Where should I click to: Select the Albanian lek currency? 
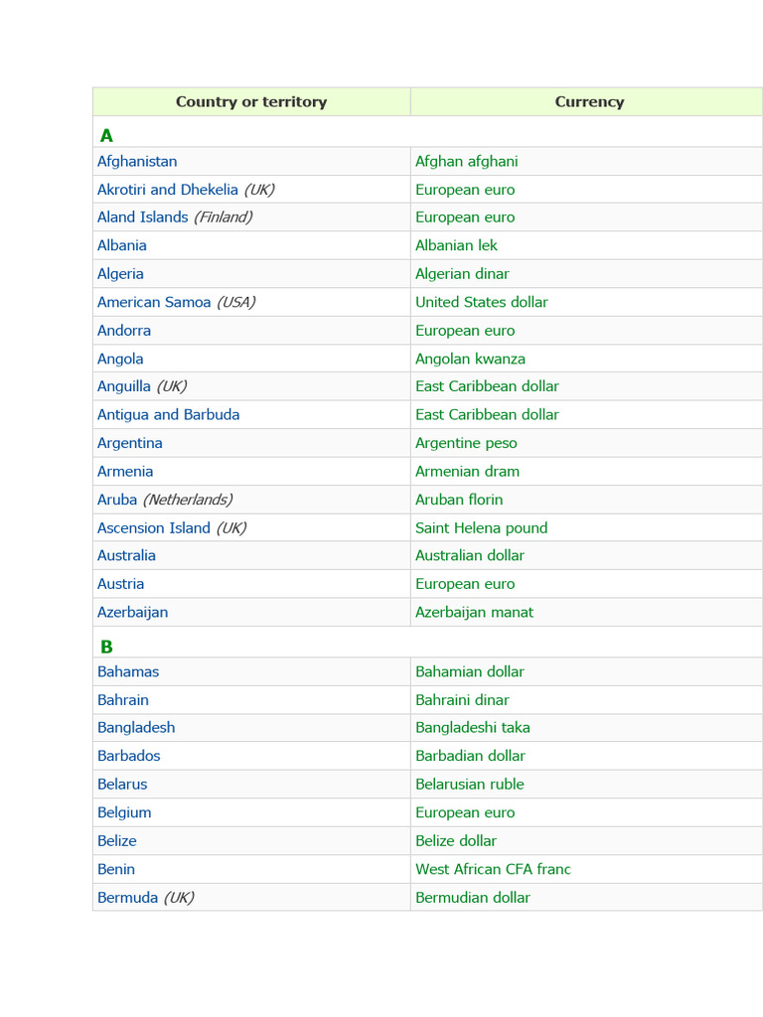(456, 246)
